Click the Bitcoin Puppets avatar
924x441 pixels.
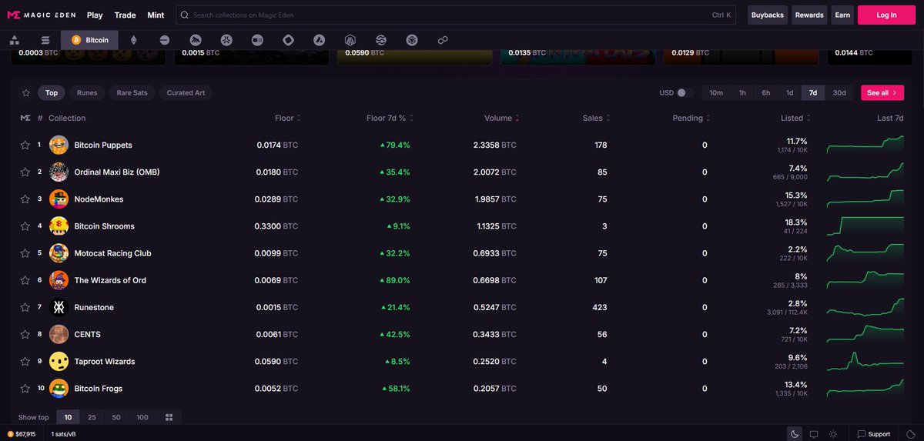pyautogui.click(x=59, y=145)
